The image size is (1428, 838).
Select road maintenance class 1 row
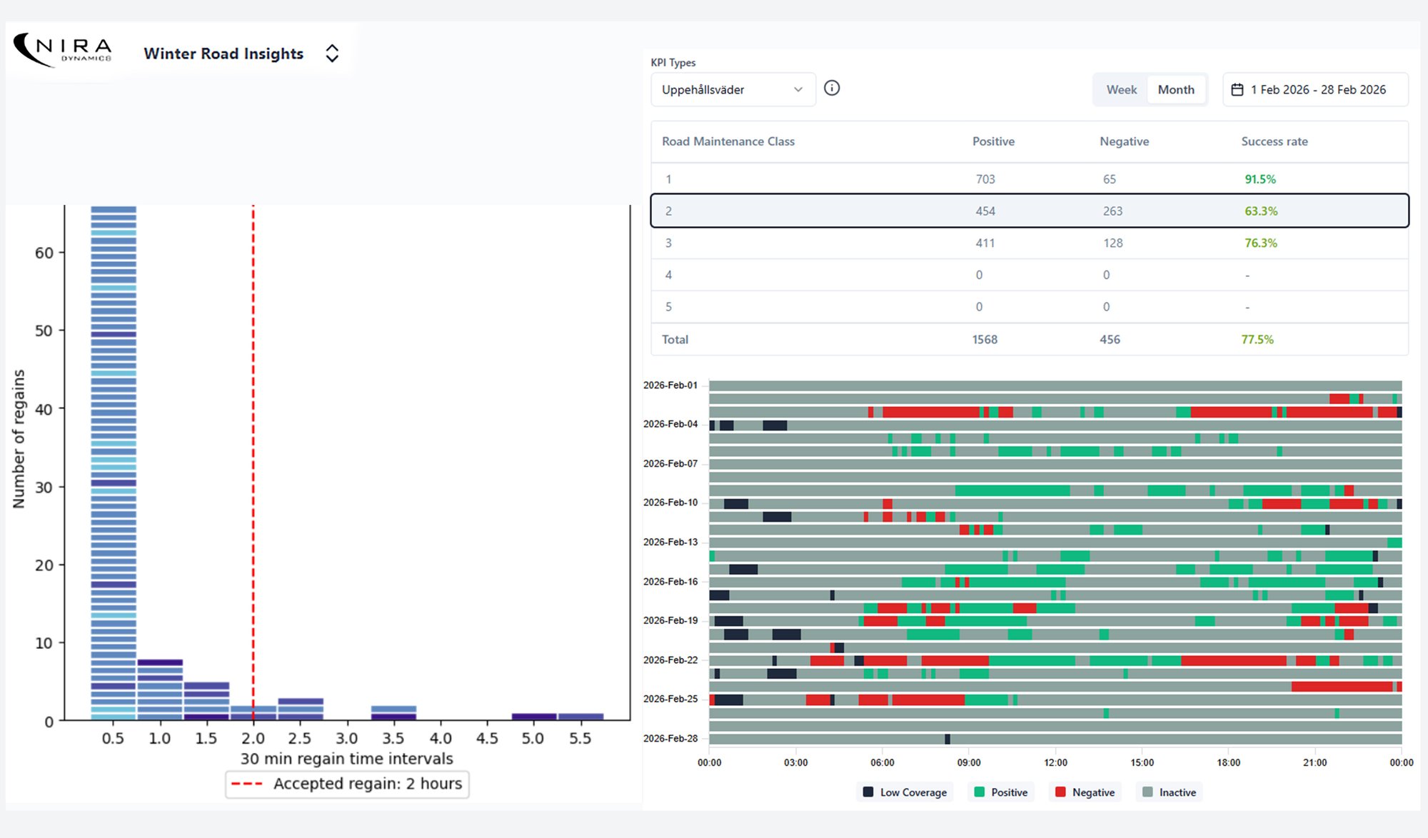1029,179
